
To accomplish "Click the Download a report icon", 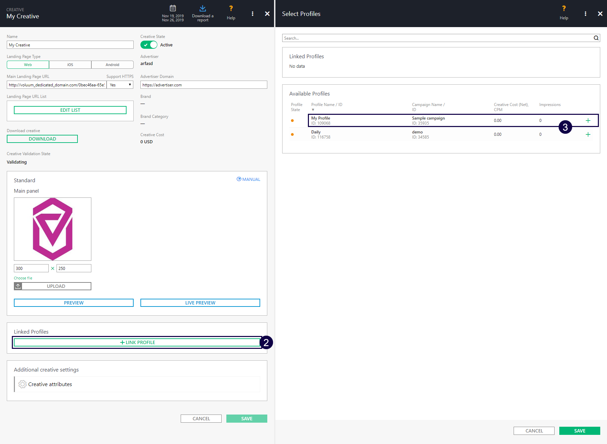I will [x=203, y=8].
